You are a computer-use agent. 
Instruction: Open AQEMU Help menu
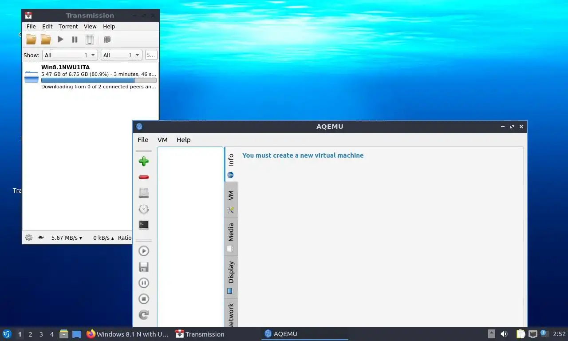coord(183,140)
